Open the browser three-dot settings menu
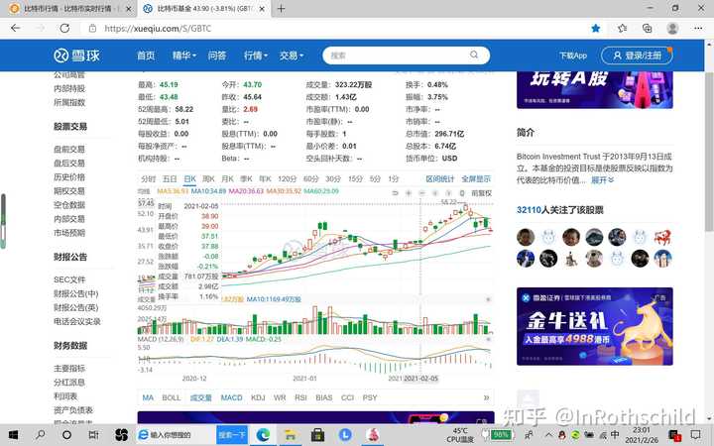The height and width of the screenshot is (446, 714). click(698, 28)
